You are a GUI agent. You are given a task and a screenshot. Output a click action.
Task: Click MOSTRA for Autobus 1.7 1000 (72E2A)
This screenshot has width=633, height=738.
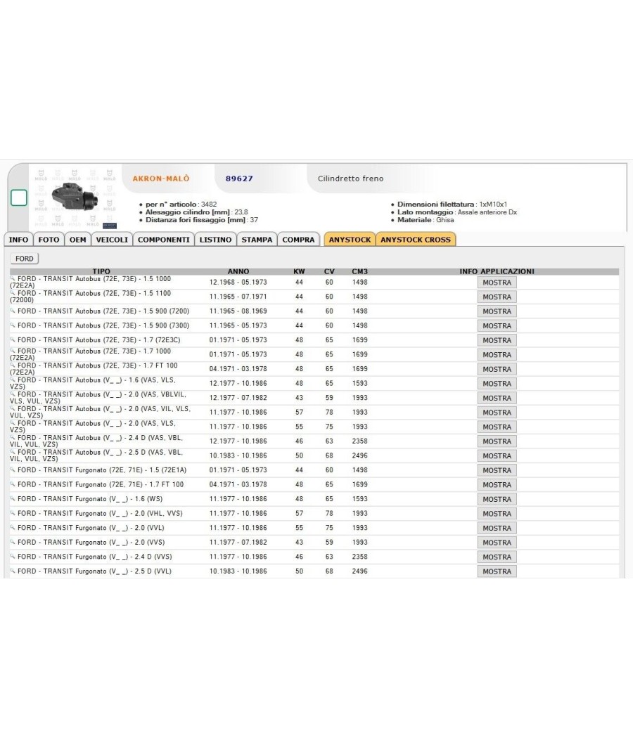click(497, 355)
